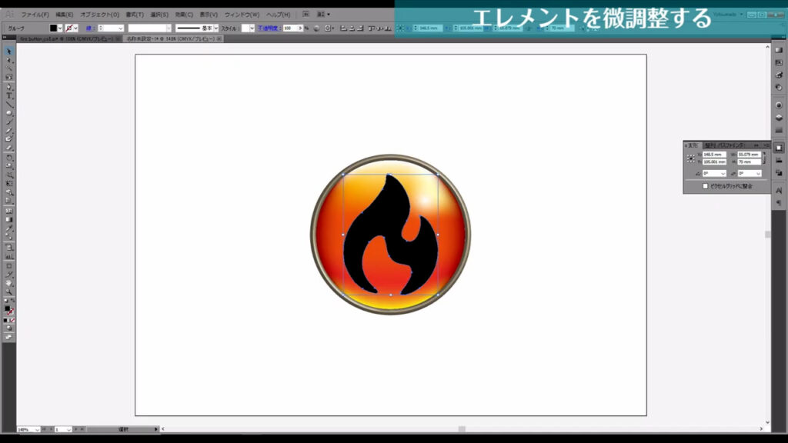The image size is (788, 443).
Task: Click the vertical scrollbar down arrow
Action: tap(767, 422)
